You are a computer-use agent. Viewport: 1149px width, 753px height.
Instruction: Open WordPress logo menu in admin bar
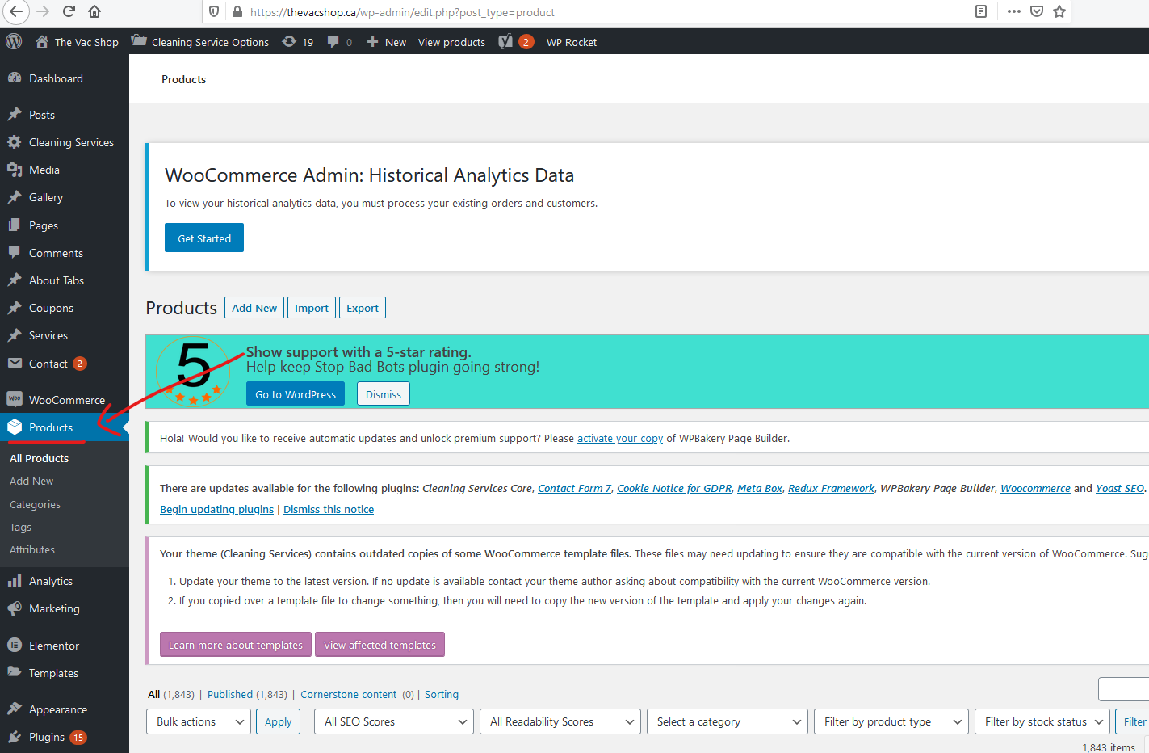(14, 41)
